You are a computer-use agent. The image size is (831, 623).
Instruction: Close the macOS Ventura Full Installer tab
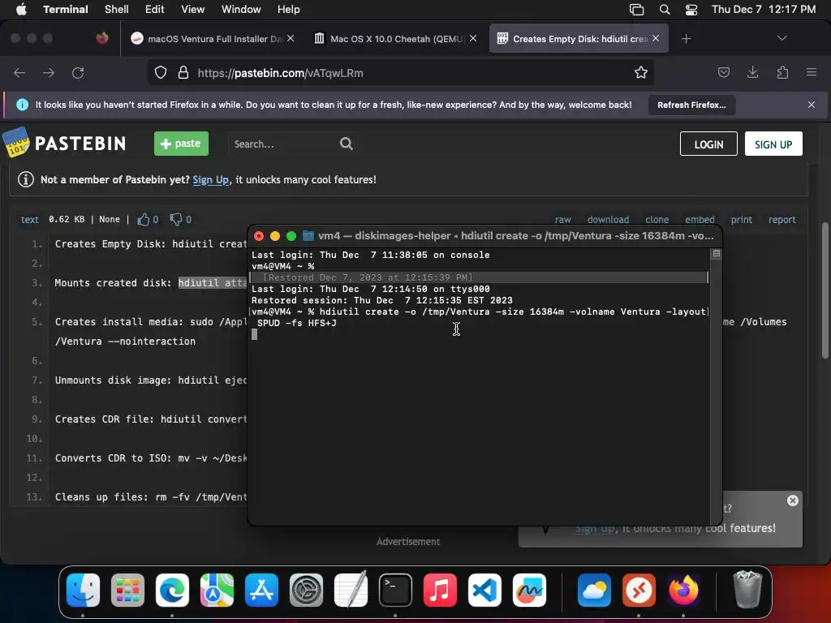[291, 39]
